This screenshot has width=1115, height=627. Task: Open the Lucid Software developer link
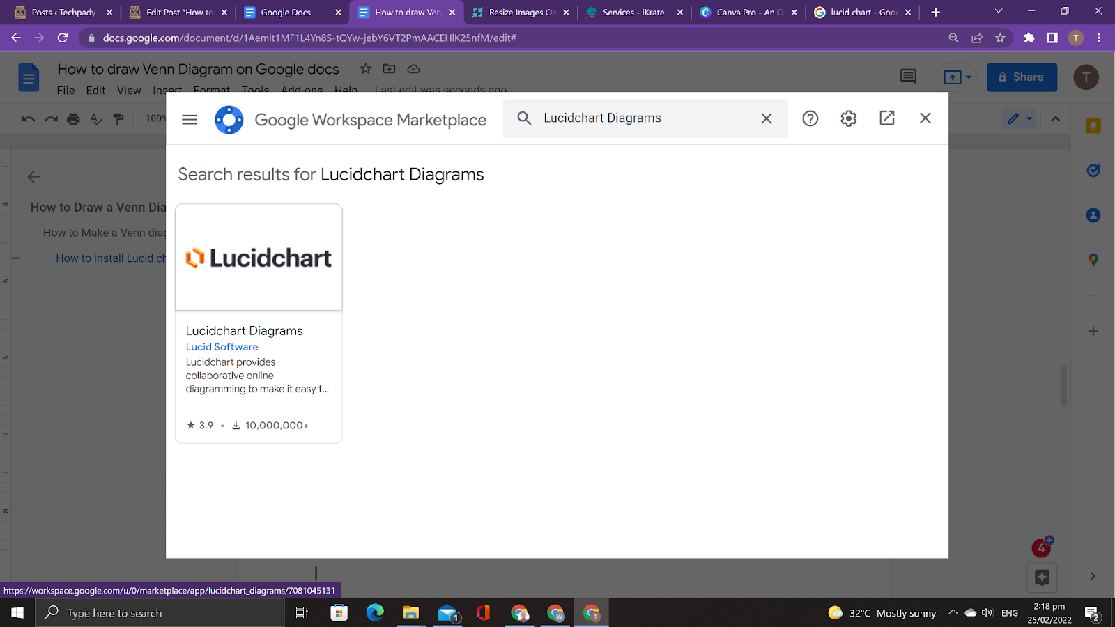222,347
